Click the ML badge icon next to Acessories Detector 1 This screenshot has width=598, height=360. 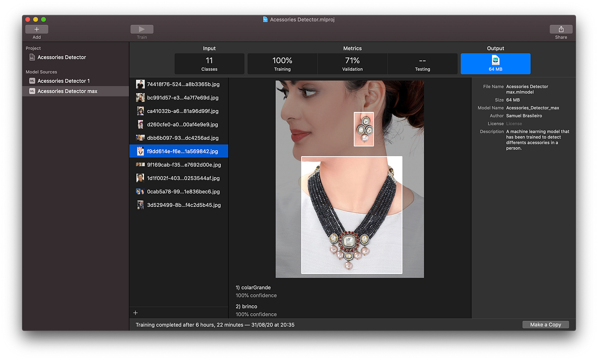31,81
